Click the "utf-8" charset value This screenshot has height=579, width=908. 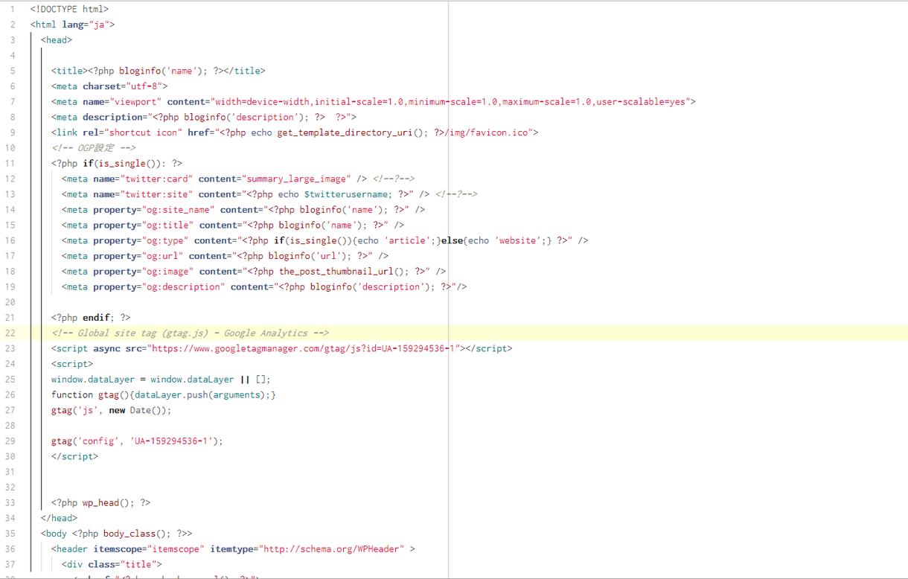(143, 86)
